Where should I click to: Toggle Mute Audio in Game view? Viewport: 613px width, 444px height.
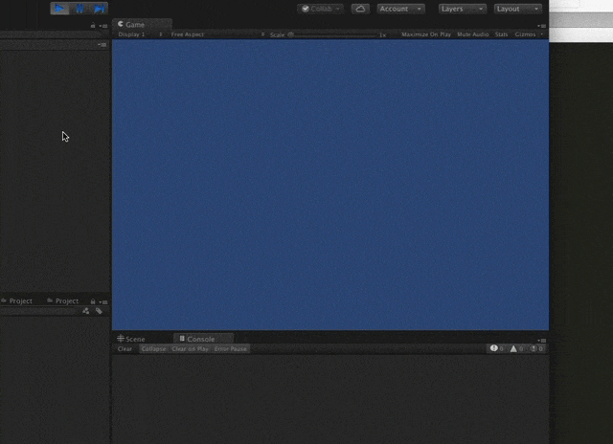tap(472, 34)
